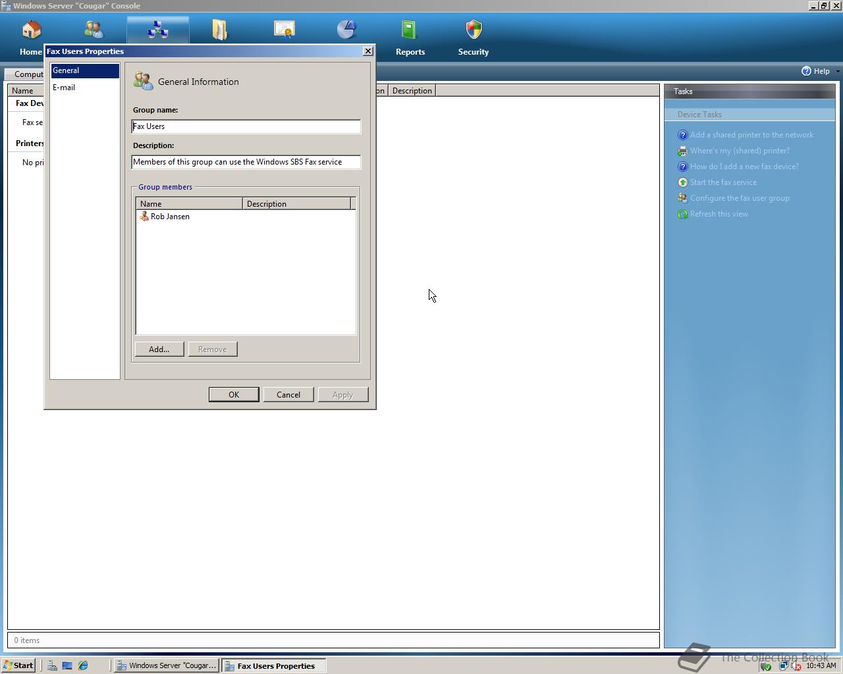This screenshot has height=674, width=843.
Task: Click Start the fax service icon
Action: click(x=683, y=182)
